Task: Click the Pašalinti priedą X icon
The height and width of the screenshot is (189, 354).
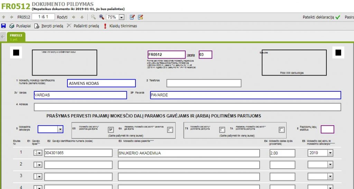Action: 69,26
